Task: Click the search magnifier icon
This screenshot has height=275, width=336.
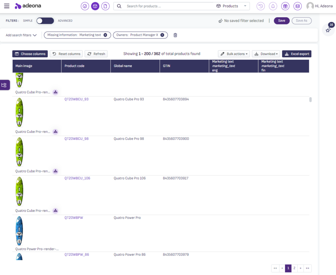Action: tap(119, 6)
